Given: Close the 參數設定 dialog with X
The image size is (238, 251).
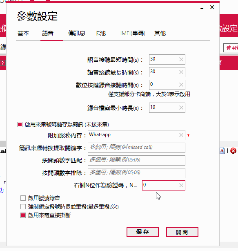Looking at the screenshot, I should click(x=212, y=7).
